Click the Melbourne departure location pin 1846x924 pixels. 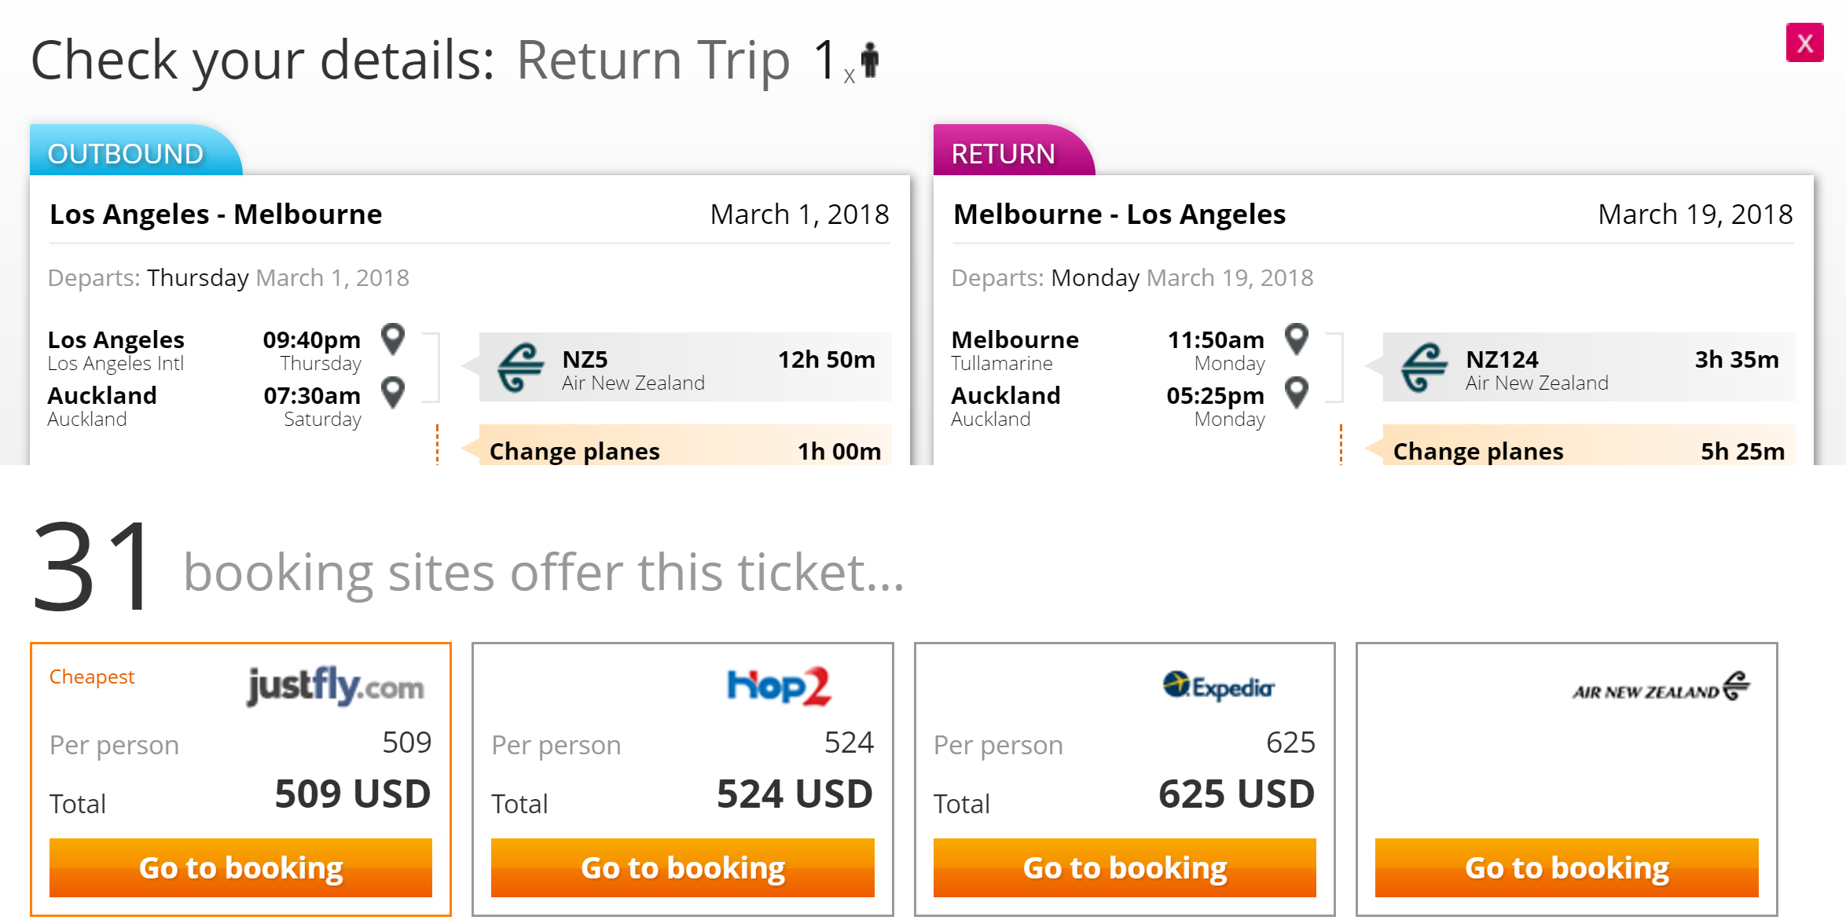pyautogui.click(x=1297, y=339)
